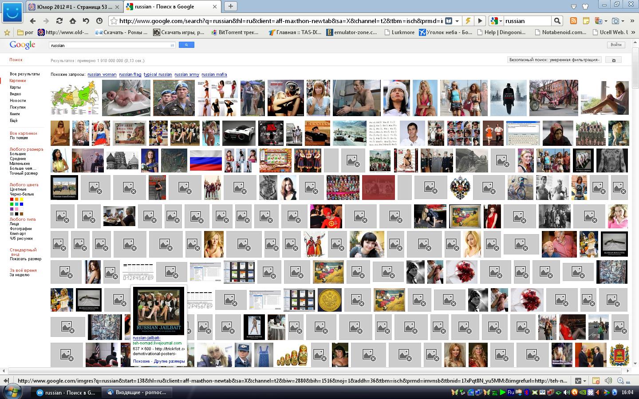Close the 'russian - Поиск в Google' tab
The image size is (639, 399).
(215, 7)
